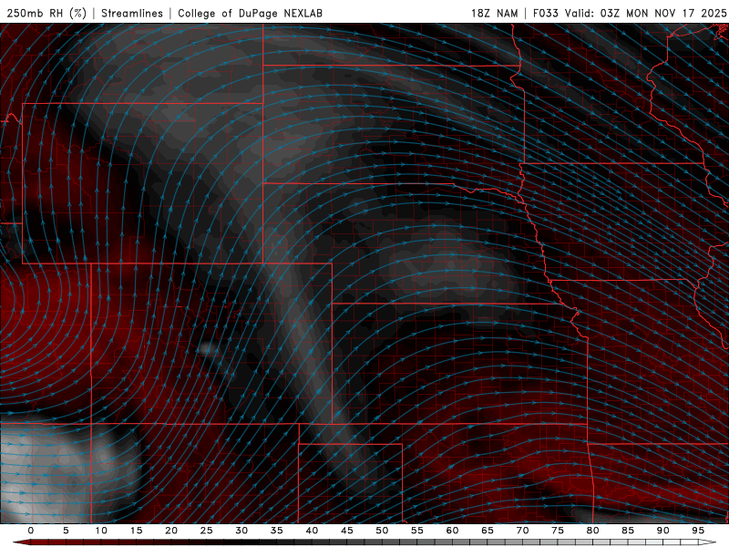Screen dimensions: 729x547
Task: Click the colorbar label "35"
Action: [x=277, y=531]
